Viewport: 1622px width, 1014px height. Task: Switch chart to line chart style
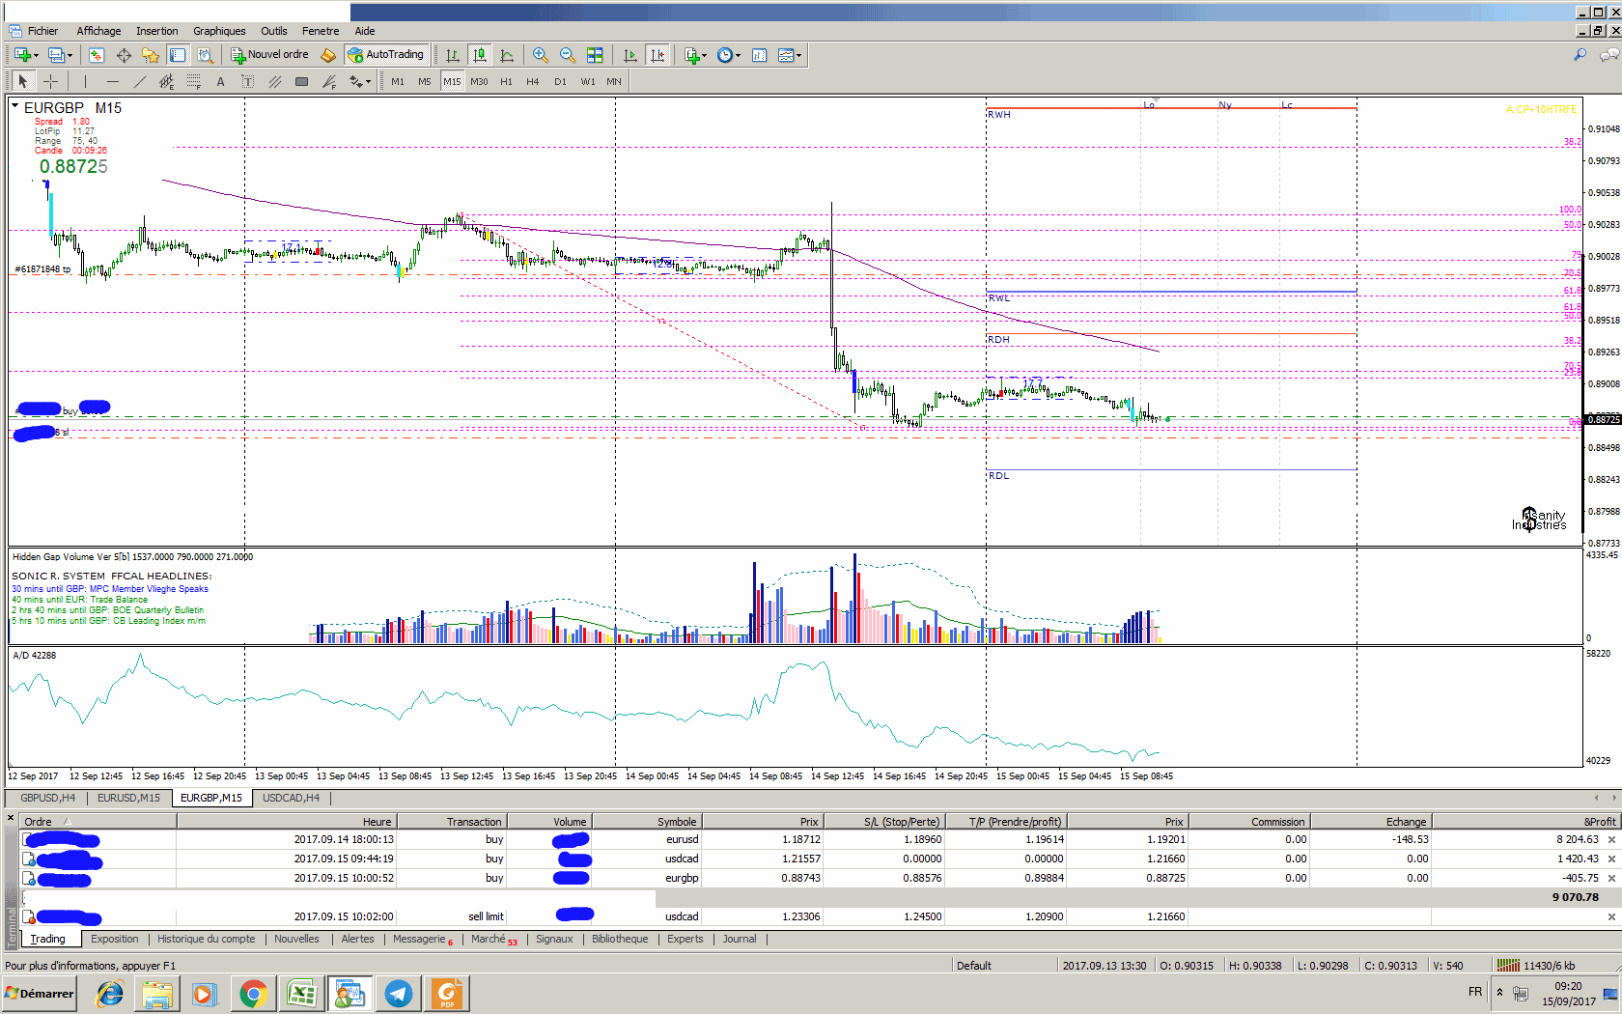pos(507,55)
